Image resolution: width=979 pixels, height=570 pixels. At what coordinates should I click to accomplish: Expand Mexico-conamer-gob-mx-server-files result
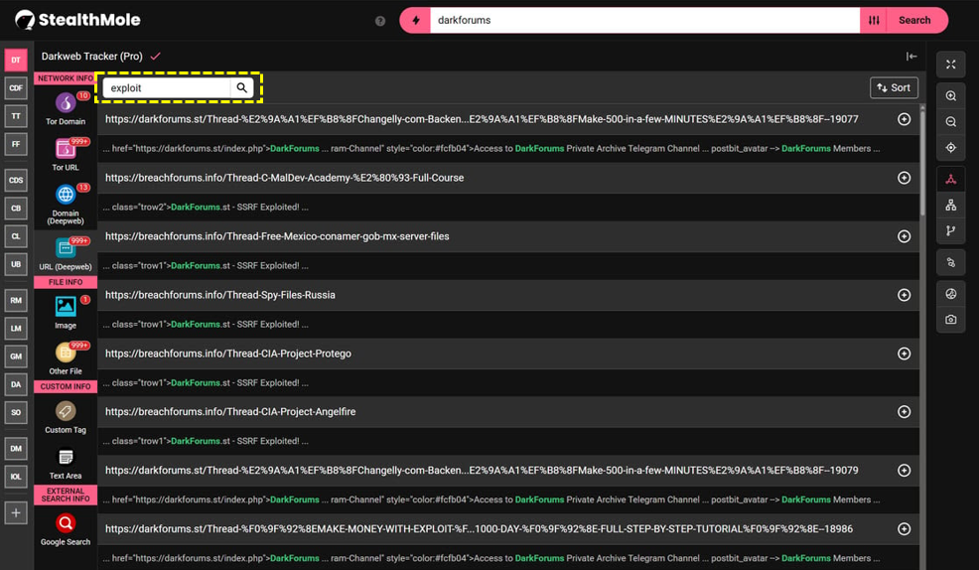coord(905,236)
